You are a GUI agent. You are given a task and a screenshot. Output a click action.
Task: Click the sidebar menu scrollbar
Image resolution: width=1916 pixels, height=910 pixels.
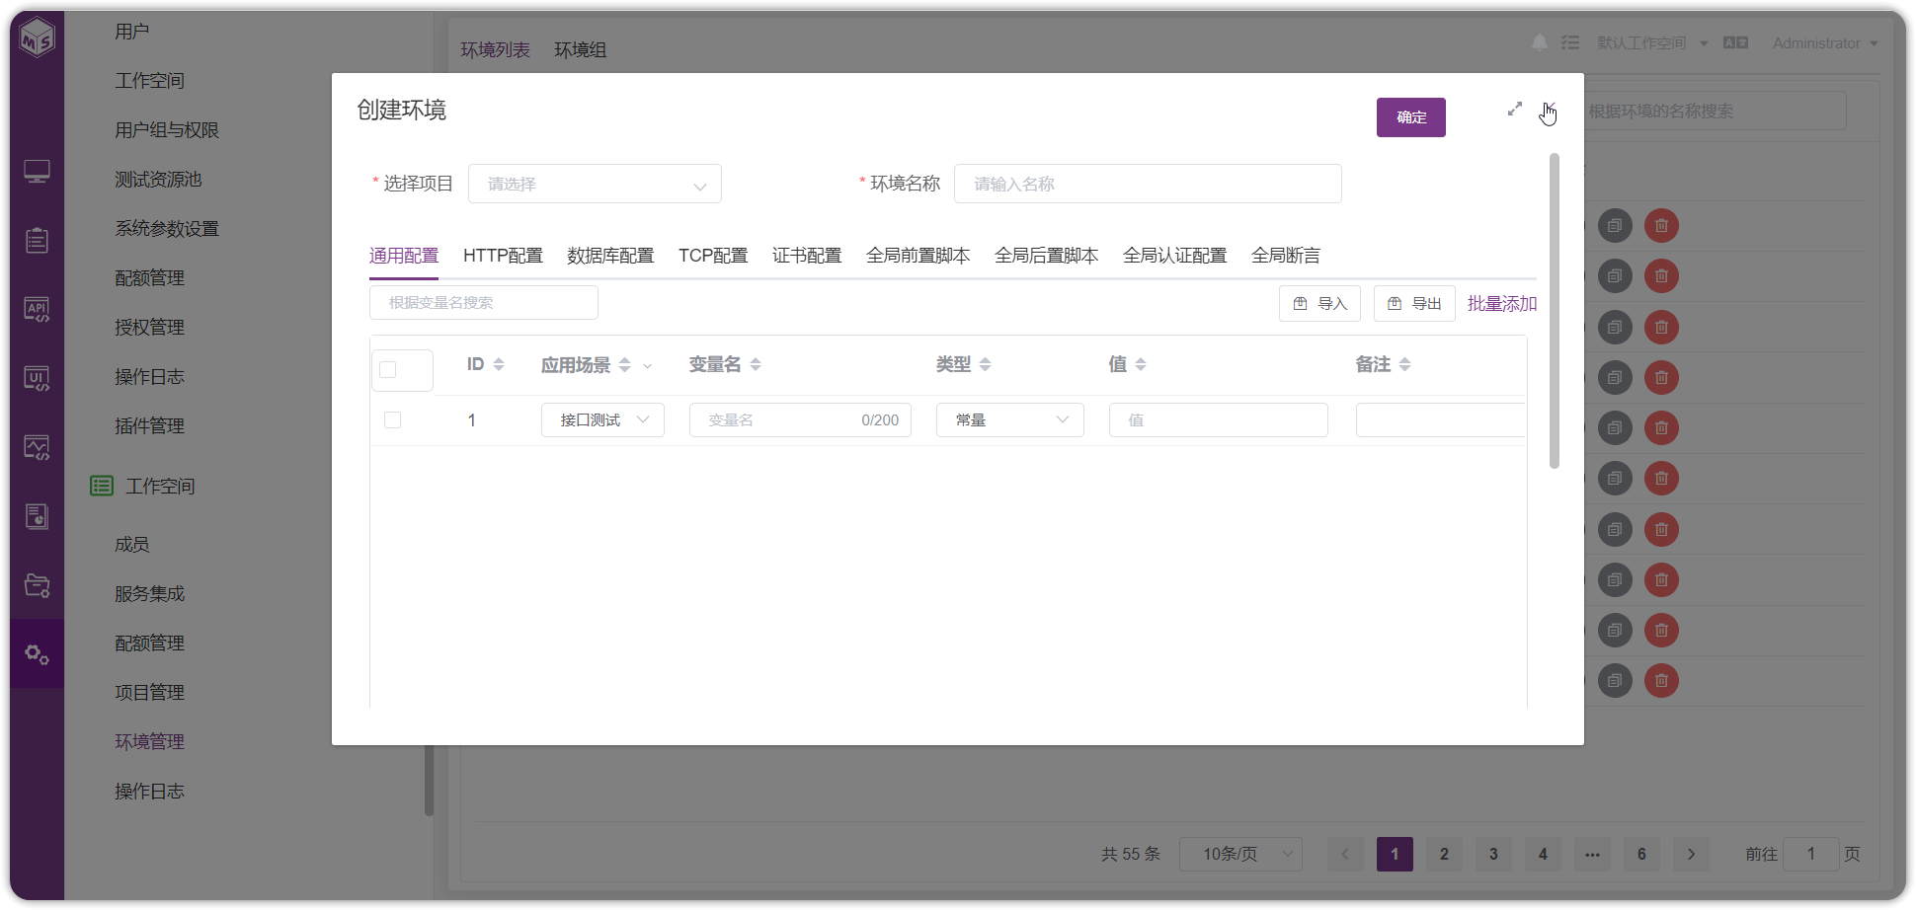429,781
